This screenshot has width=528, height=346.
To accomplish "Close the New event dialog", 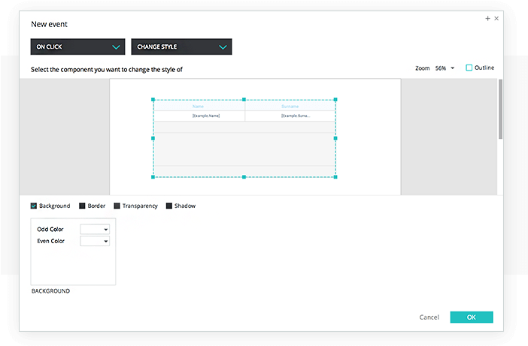I will (496, 18).
